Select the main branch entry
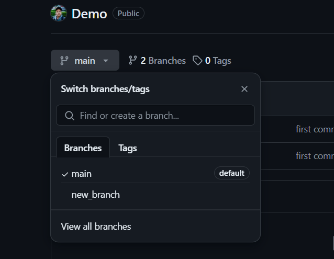 point(82,173)
